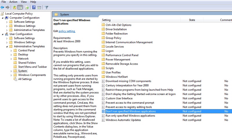This screenshot has height=140, width=232.
Task: Click the Filter funnel toolbar icon
Action: tap(46, 7)
